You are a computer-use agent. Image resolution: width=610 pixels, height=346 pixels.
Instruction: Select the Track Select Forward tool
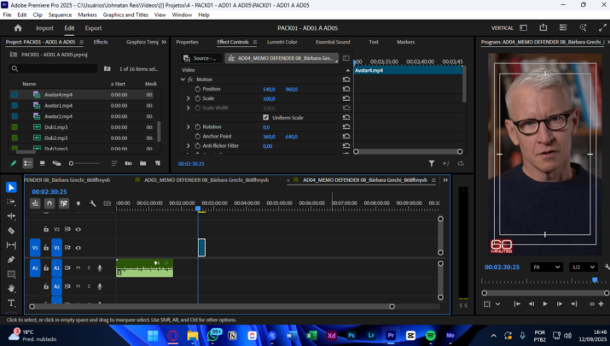pyautogui.click(x=11, y=202)
